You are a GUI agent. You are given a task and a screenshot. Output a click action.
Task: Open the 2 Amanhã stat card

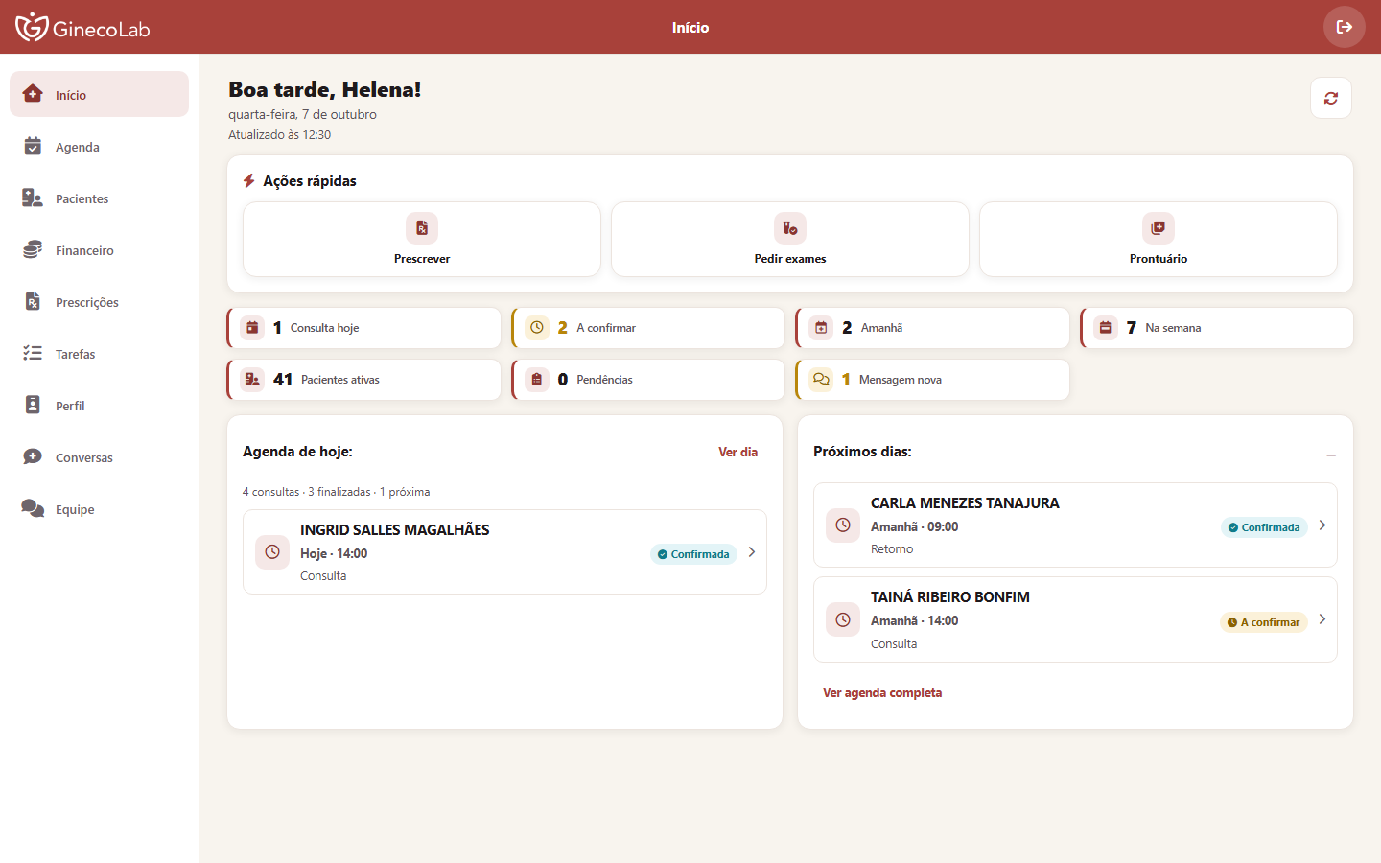tap(932, 328)
